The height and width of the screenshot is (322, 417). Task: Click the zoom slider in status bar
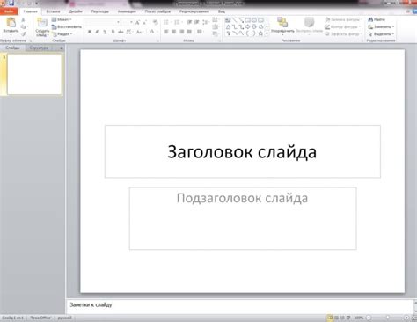click(x=388, y=318)
